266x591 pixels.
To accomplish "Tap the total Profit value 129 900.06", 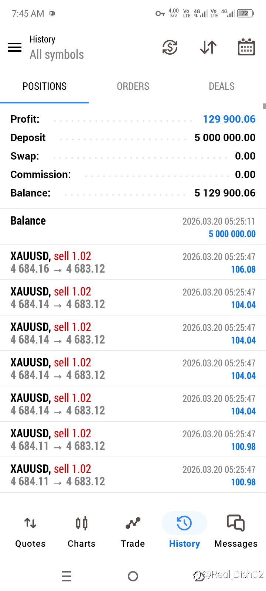I will [x=229, y=119].
